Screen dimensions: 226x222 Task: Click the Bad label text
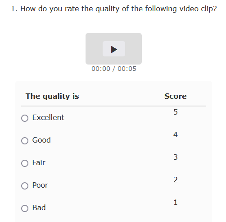[x=39, y=208]
